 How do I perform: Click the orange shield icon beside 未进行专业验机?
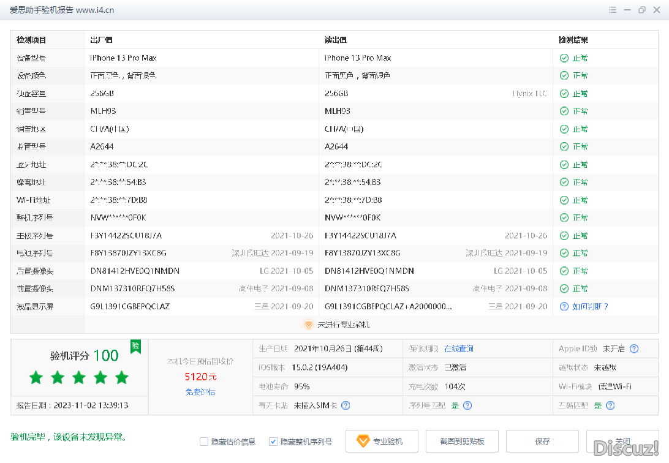coord(309,325)
